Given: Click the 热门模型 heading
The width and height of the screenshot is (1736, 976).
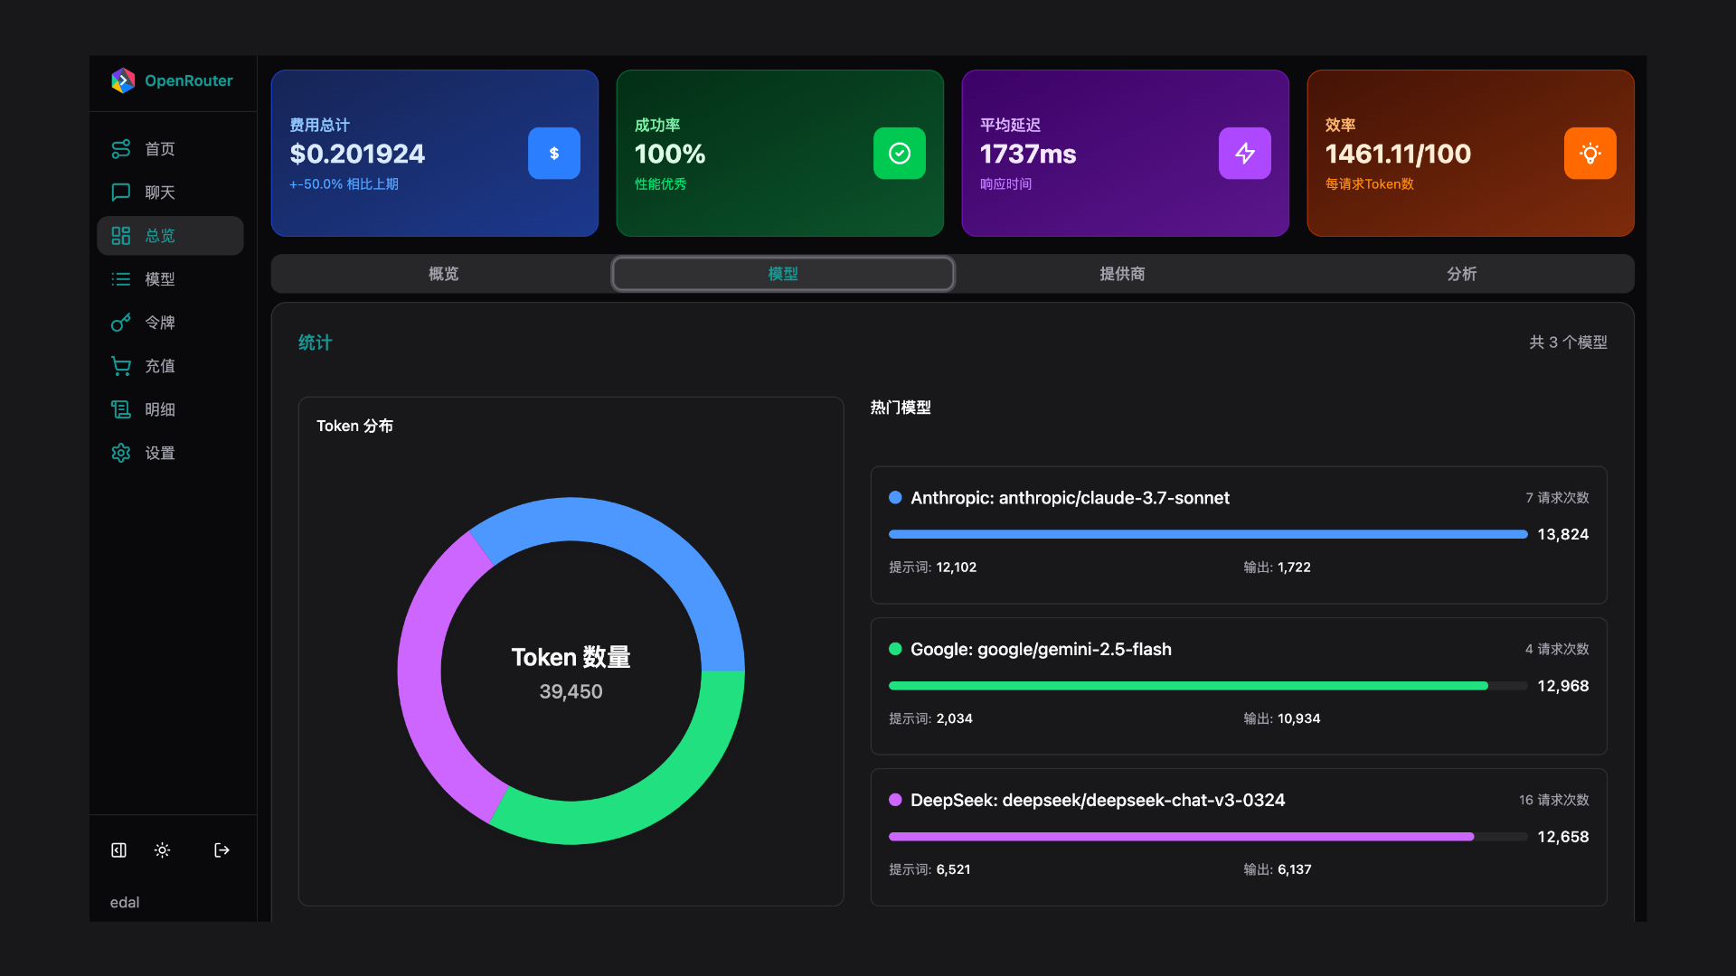Looking at the screenshot, I should tap(901, 408).
